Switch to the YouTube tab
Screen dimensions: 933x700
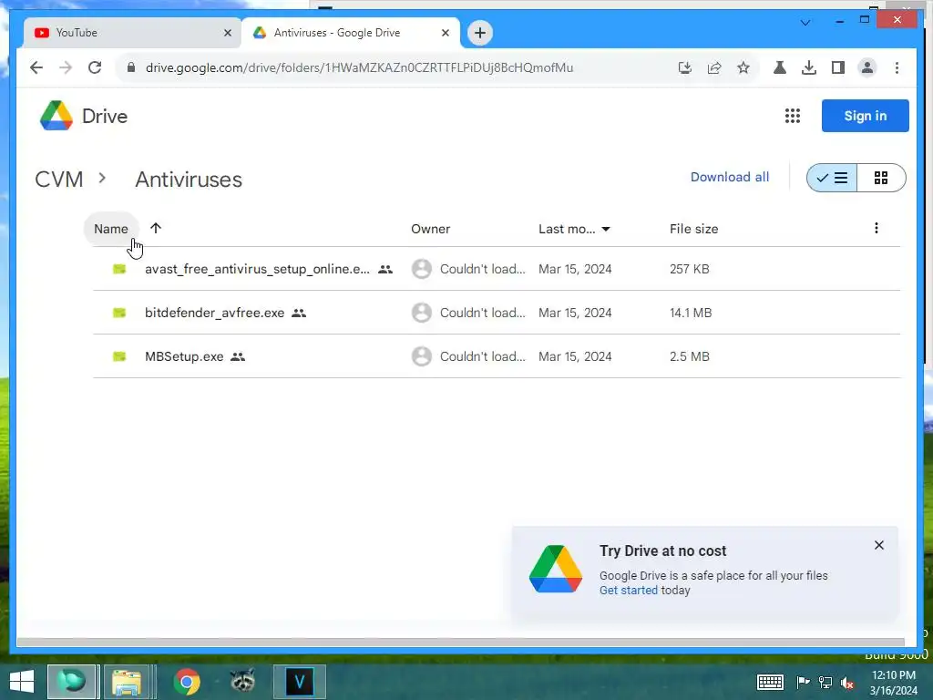click(x=132, y=33)
